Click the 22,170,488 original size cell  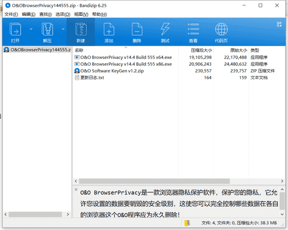[x=235, y=57]
